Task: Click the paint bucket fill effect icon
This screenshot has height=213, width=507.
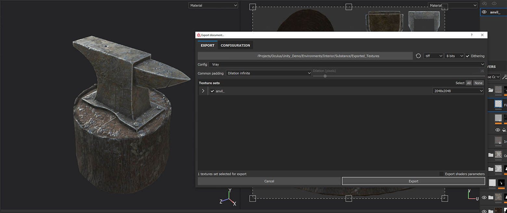Action: (504, 130)
